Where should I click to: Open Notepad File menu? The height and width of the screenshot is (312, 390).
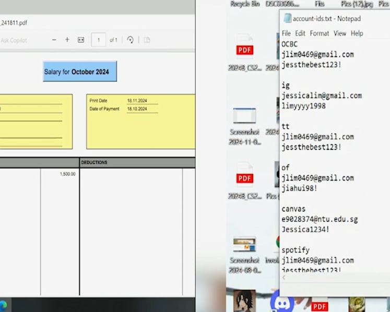click(x=286, y=33)
